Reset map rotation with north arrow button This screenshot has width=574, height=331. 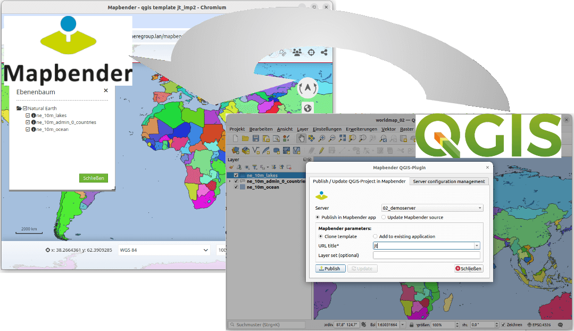tap(307, 88)
